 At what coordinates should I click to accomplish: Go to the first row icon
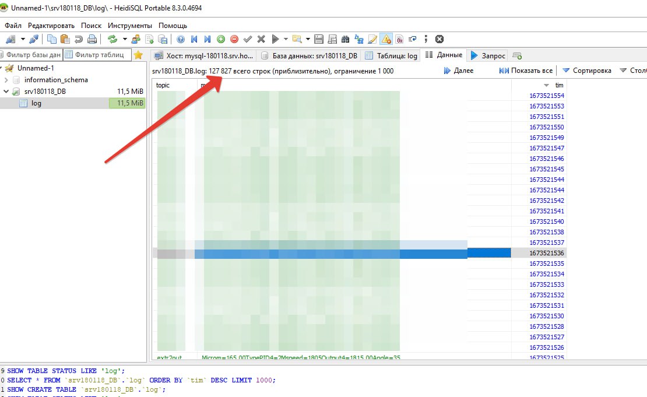pos(194,39)
